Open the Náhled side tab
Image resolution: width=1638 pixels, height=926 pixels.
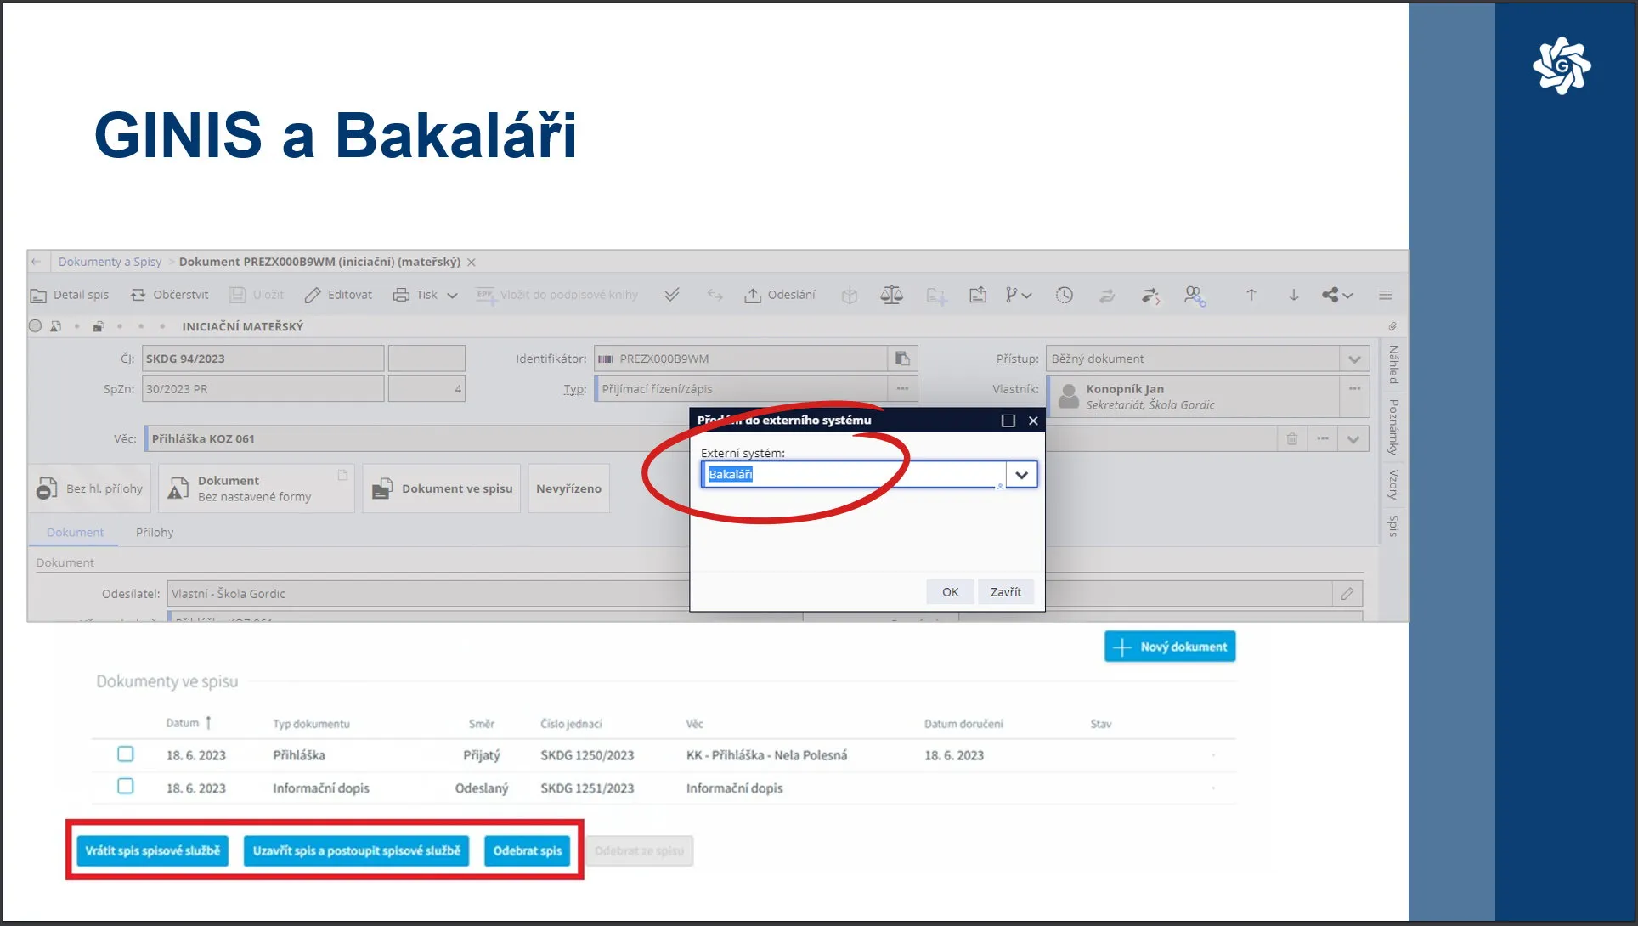click(1393, 364)
